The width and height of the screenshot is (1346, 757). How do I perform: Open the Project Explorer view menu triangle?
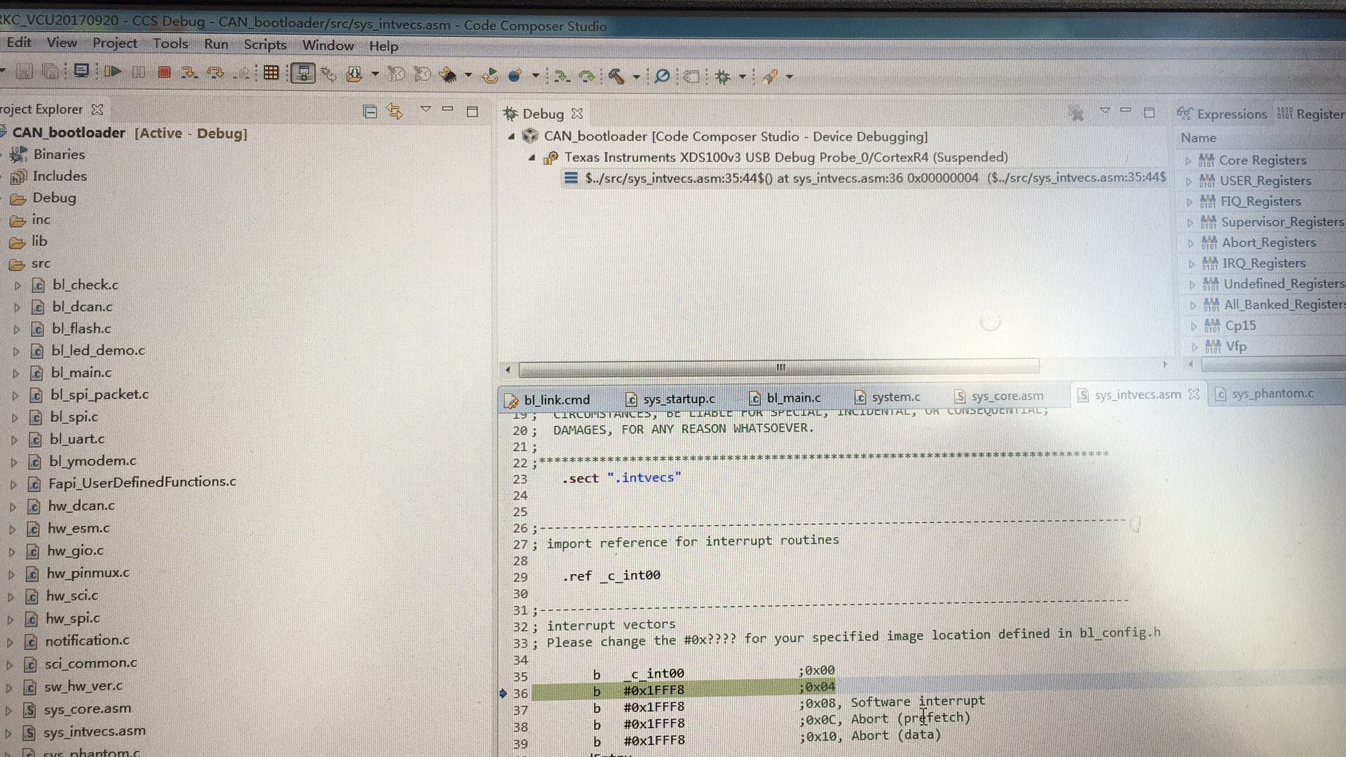426,109
